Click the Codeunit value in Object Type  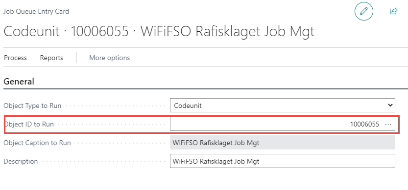[188, 106]
